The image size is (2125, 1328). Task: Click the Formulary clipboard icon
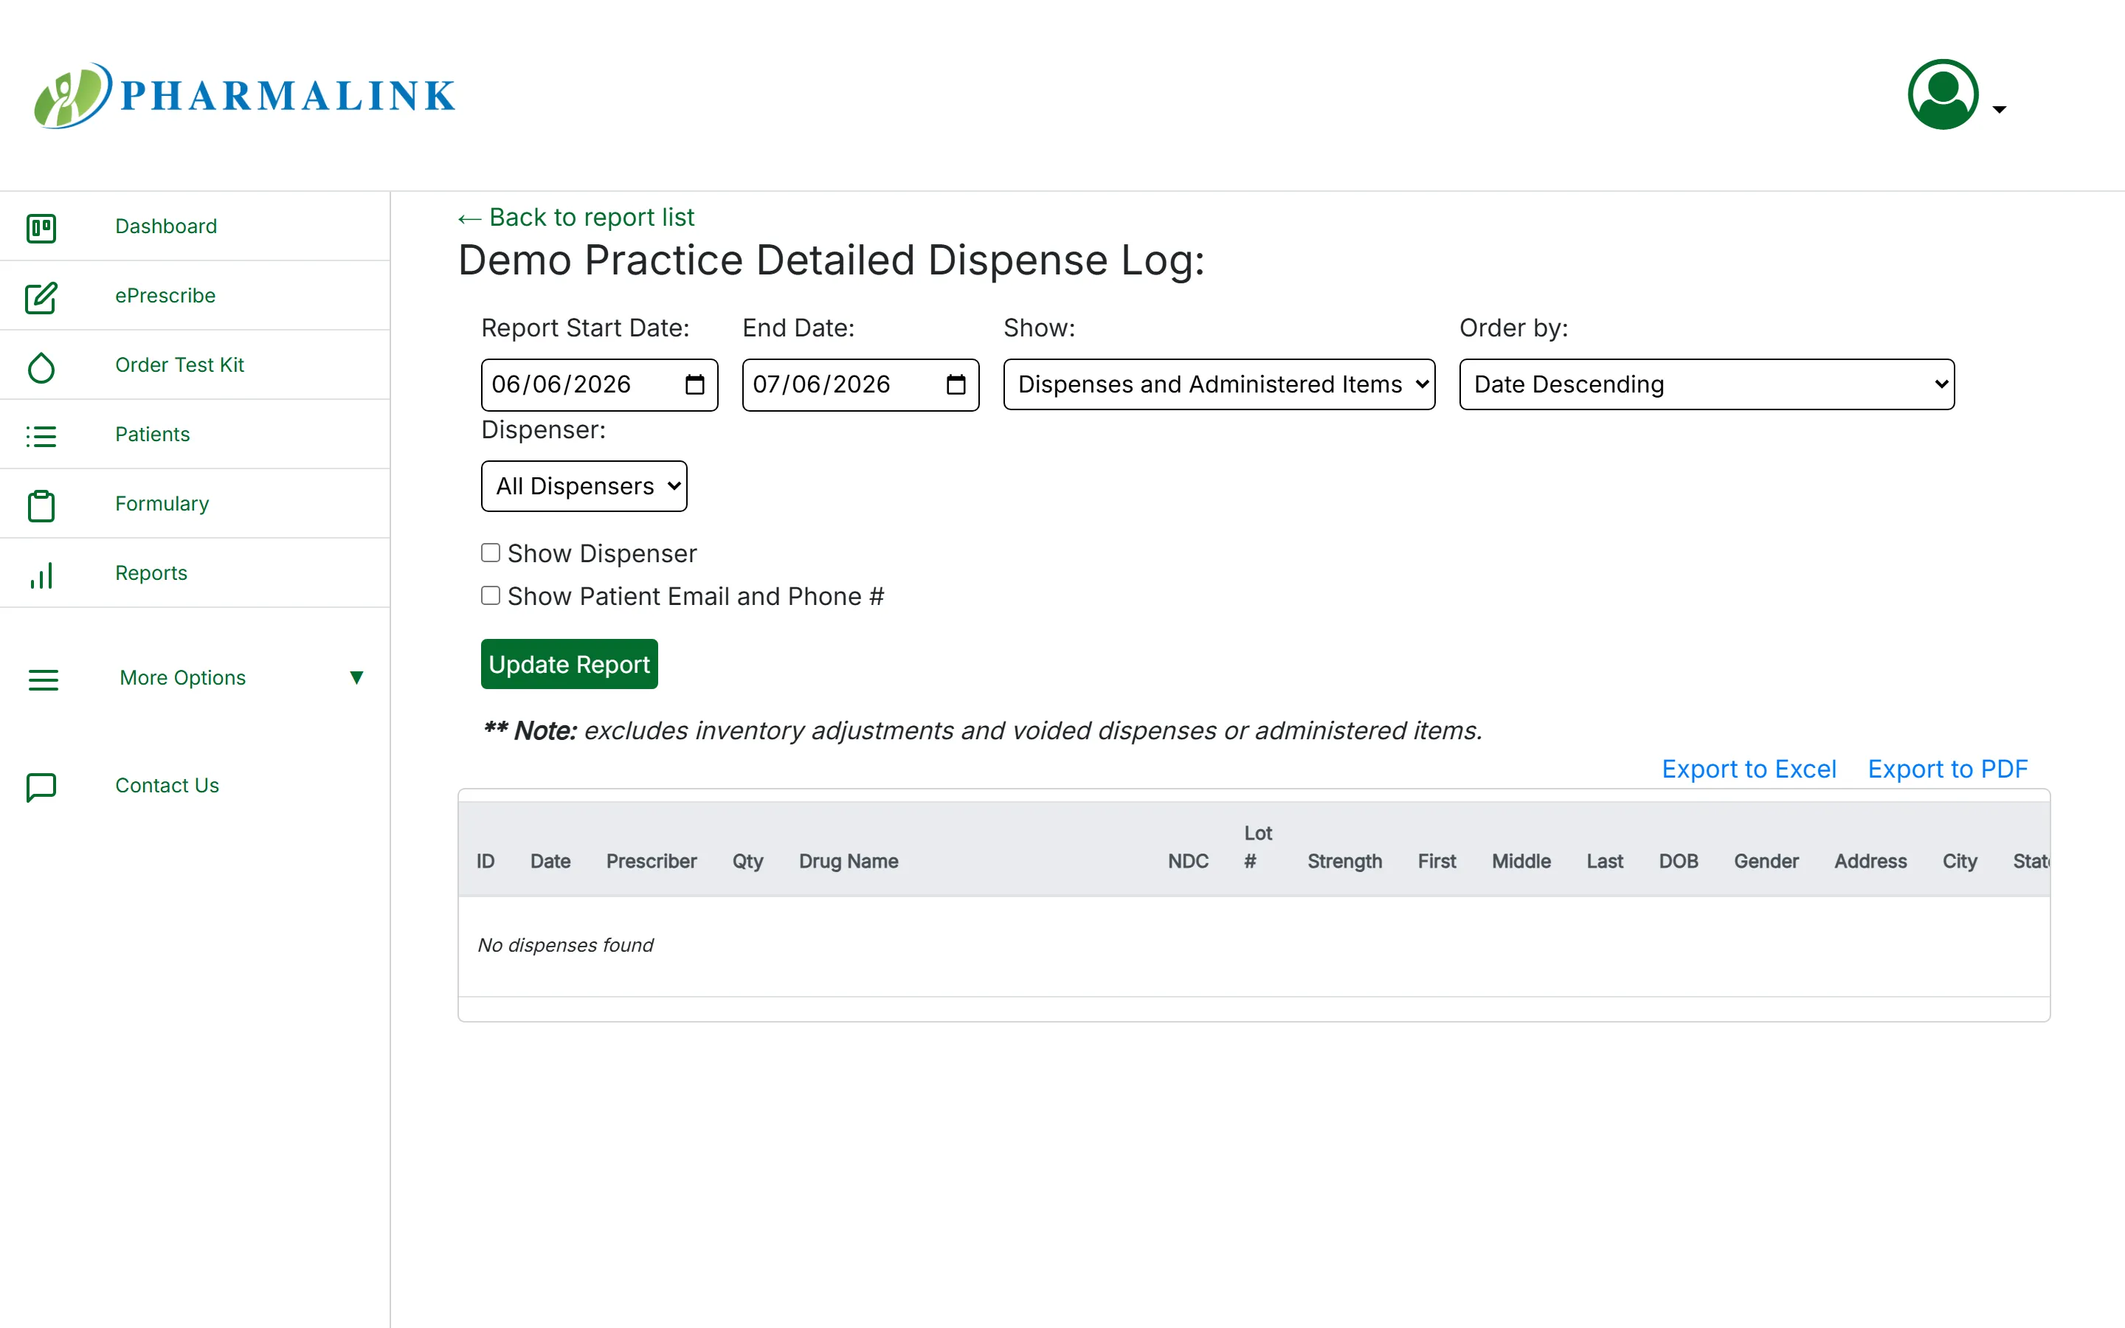point(41,506)
